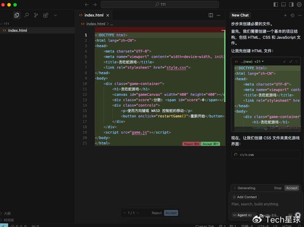Click Reject in bottom review bar
304x227 pixels.
pyautogui.click(x=157, y=213)
